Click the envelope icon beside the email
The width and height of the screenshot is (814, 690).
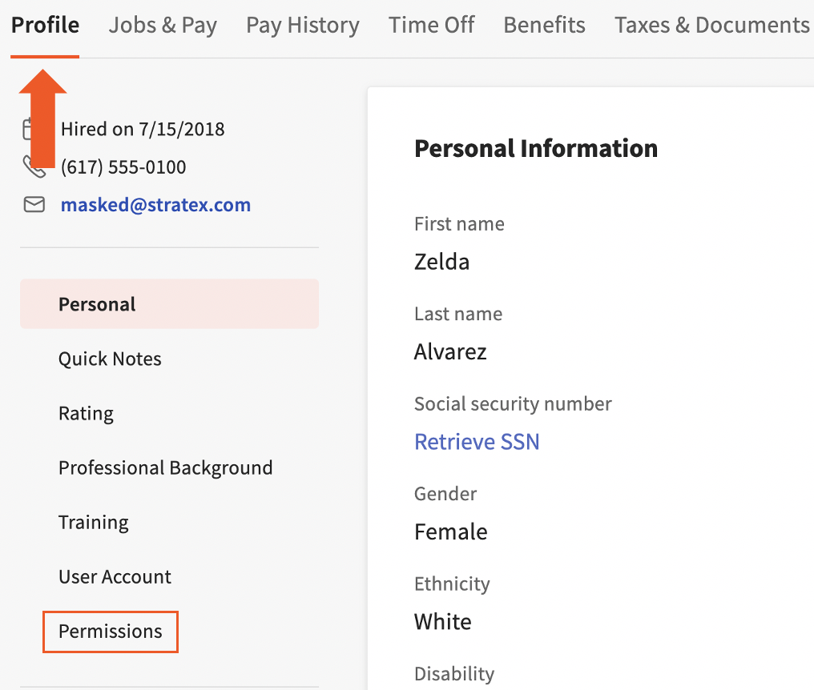pyautogui.click(x=34, y=204)
